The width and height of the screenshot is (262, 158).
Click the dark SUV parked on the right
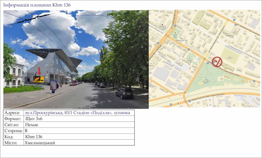tap(124, 93)
